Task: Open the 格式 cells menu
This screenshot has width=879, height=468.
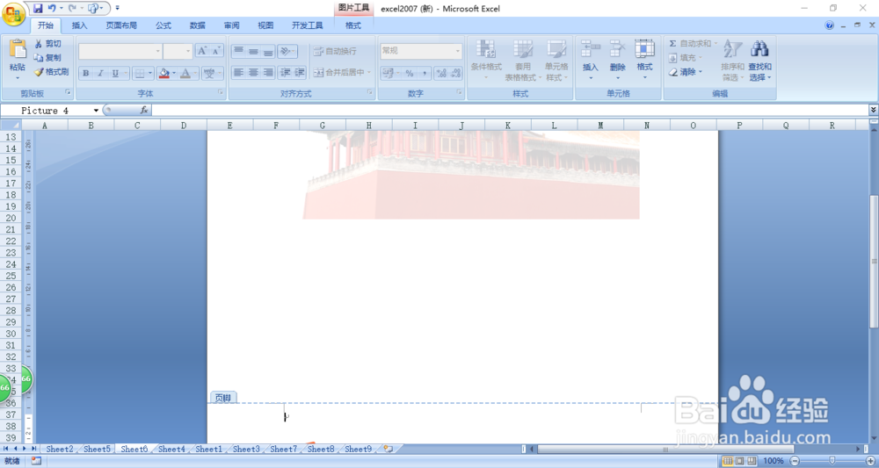Action: tap(644, 60)
